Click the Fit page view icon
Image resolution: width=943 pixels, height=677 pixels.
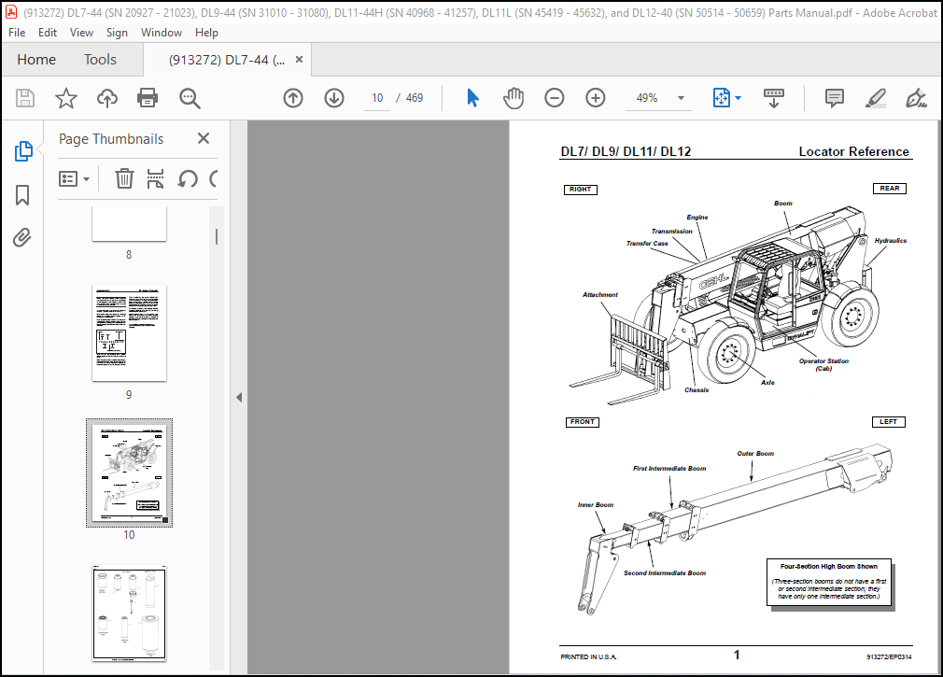721,98
